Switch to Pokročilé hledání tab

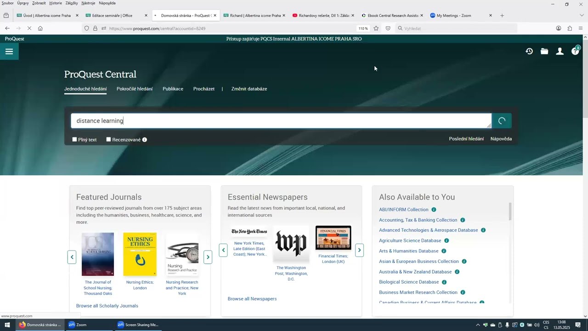135,89
